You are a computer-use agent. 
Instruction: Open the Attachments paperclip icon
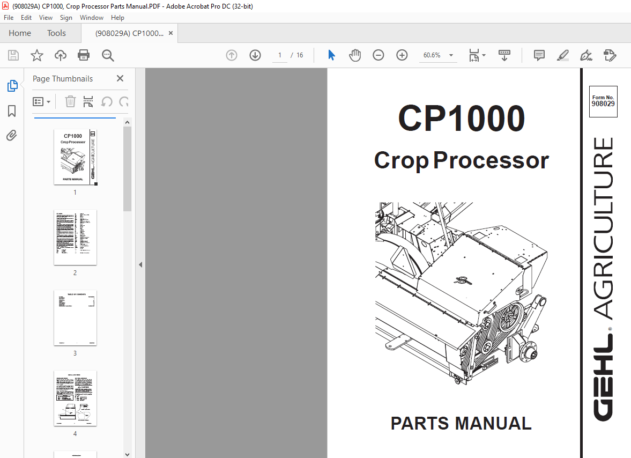(12, 135)
